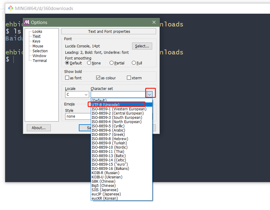Enable the xterm checkbox
The width and height of the screenshot is (270, 210).
[129, 78]
